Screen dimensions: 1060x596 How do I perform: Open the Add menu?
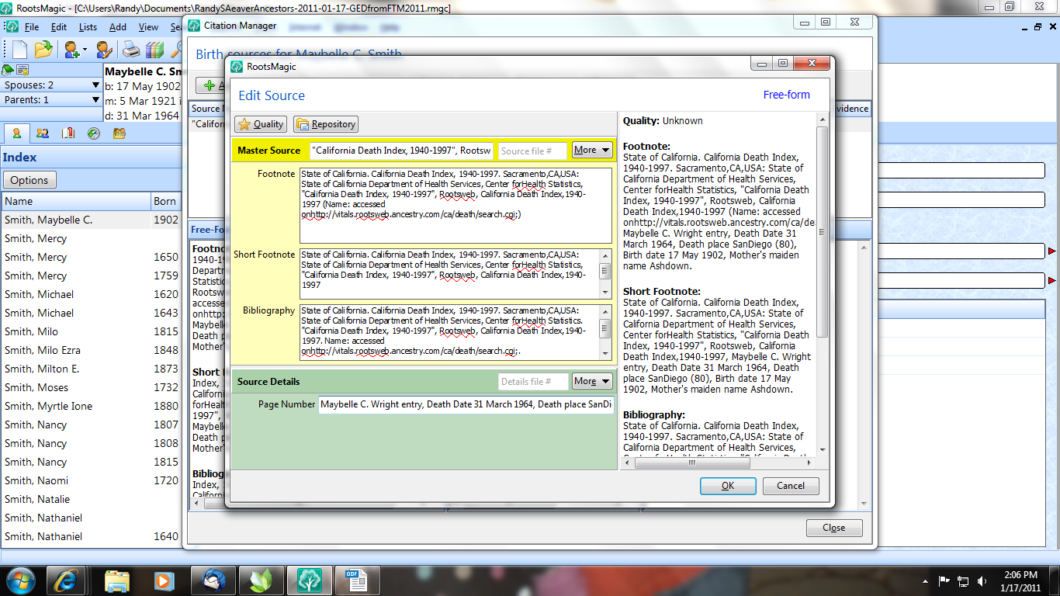click(118, 27)
